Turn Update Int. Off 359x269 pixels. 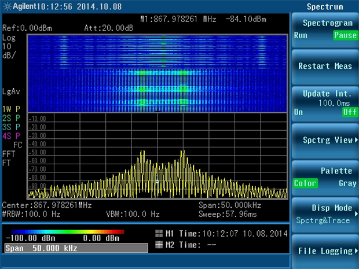coord(350,112)
